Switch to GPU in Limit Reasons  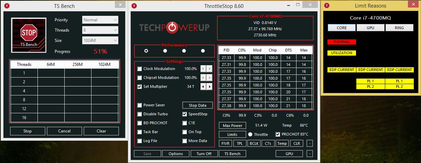(370, 28)
